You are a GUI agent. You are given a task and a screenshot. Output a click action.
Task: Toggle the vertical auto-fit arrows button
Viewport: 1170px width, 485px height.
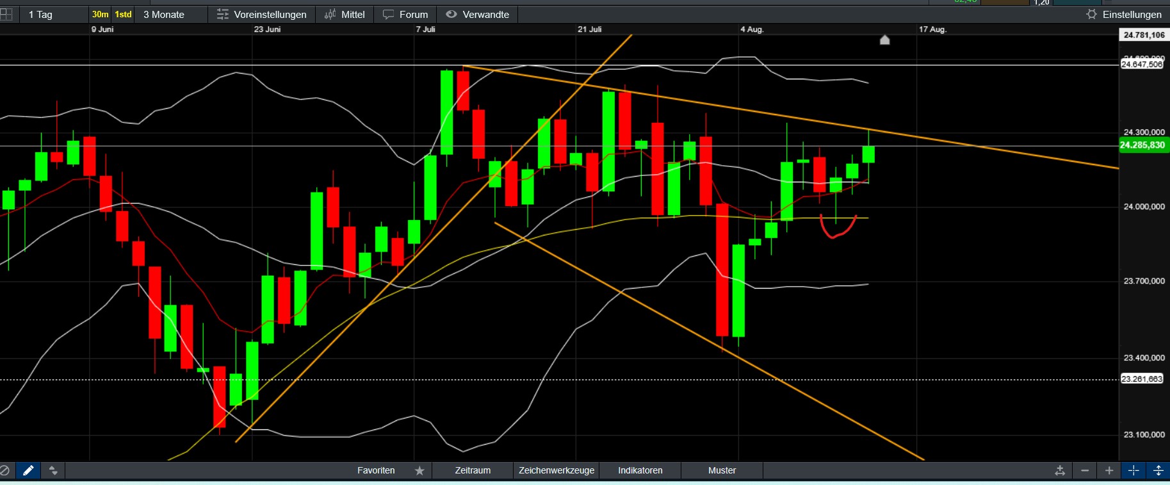click(1158, 470)
